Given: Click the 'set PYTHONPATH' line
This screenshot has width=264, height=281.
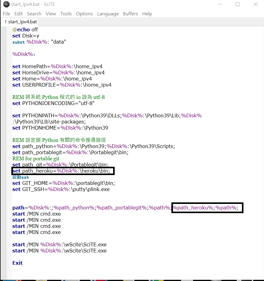Looking at the screenshot, I should [x=107, y=115].
